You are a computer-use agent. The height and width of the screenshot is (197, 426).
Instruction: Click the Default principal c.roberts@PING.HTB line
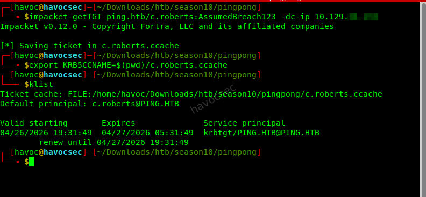[89, 104]
